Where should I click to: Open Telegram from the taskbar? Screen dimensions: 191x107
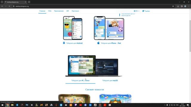tap(17, 105)
